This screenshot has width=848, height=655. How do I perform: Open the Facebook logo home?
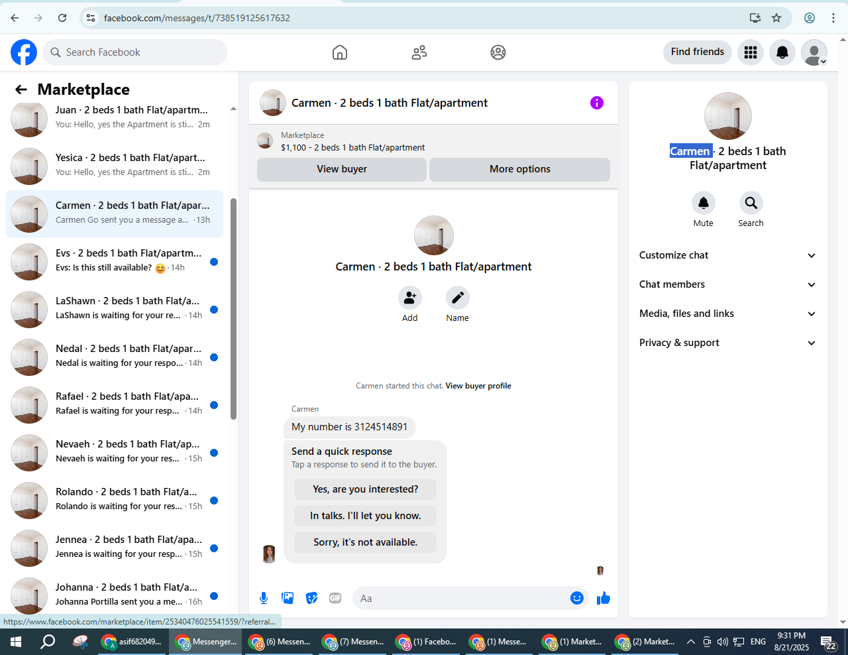pyautogui.click(x=24, y=52)
